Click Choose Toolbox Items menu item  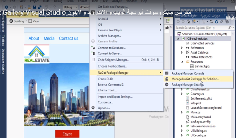click(x=126, y=66)
